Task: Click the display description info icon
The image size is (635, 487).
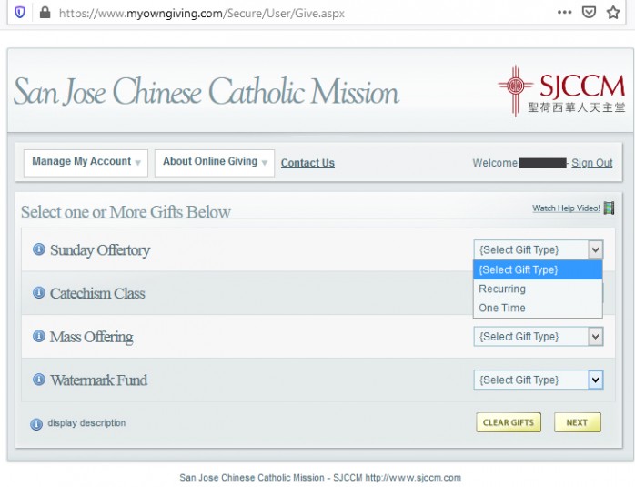Action: tap(36, 423)
